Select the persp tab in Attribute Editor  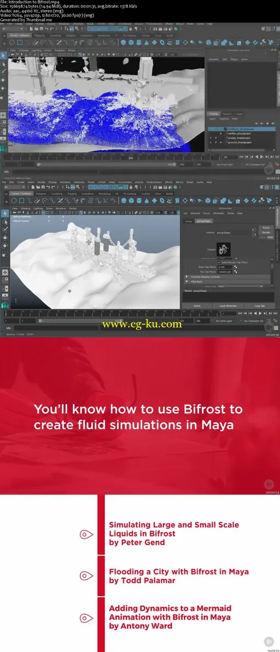pos(189,221)
